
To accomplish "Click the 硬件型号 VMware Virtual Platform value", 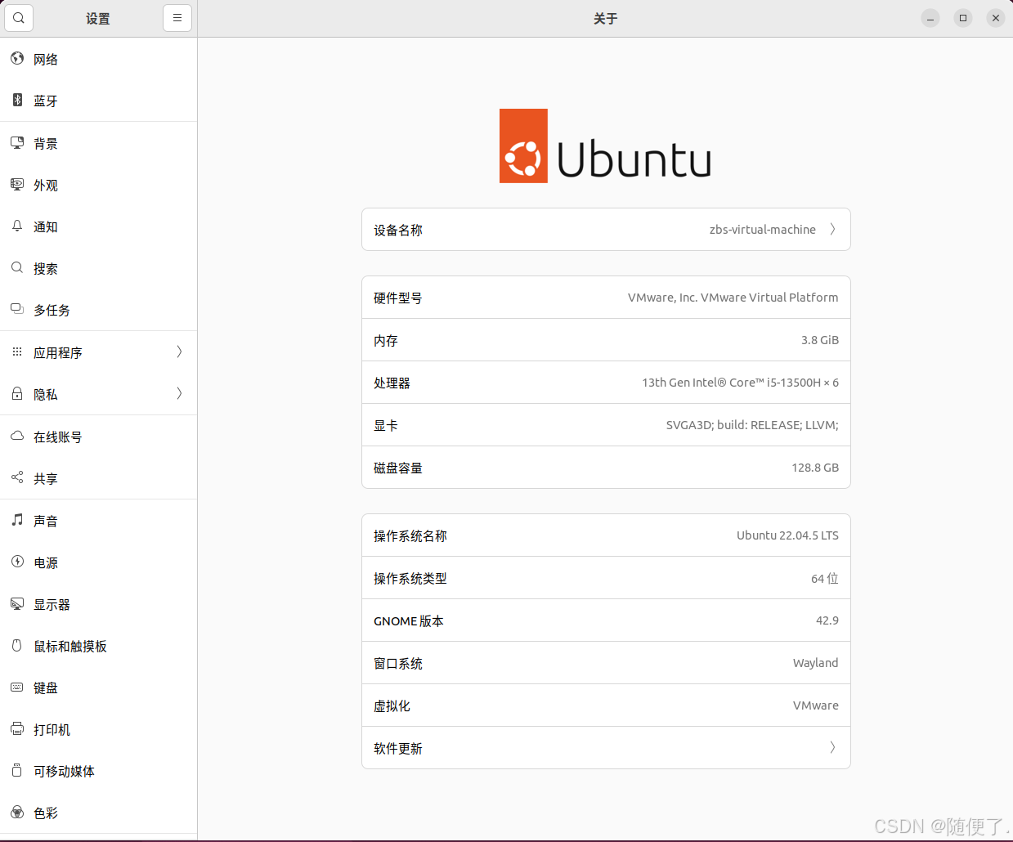I will pyautogui.click(x=733, y=298).
